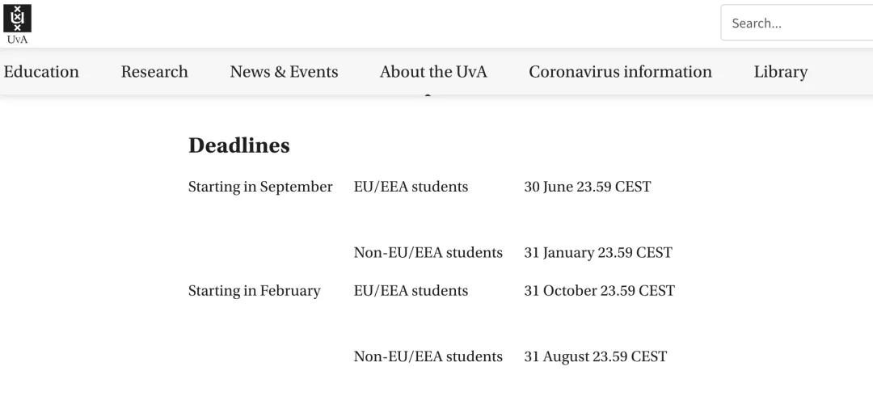Click the UvA crest logo icon
This screenshot has height=396, width=873.
click(17, 18)
